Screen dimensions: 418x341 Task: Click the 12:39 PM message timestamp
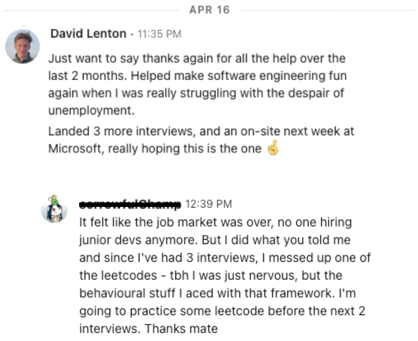pos(209,204)
